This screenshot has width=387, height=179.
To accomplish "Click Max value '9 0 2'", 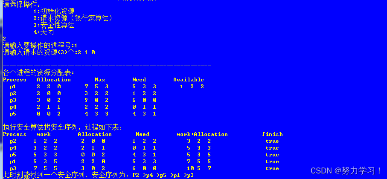I will pyautogui.click(x=96, y=100).
